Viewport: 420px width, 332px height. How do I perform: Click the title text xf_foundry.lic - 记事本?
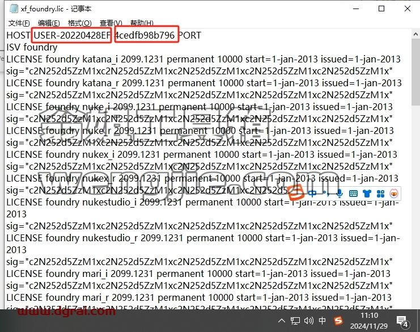coord(56,9)
